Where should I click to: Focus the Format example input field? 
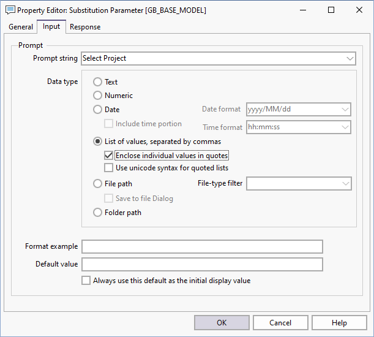coord(202,246)
